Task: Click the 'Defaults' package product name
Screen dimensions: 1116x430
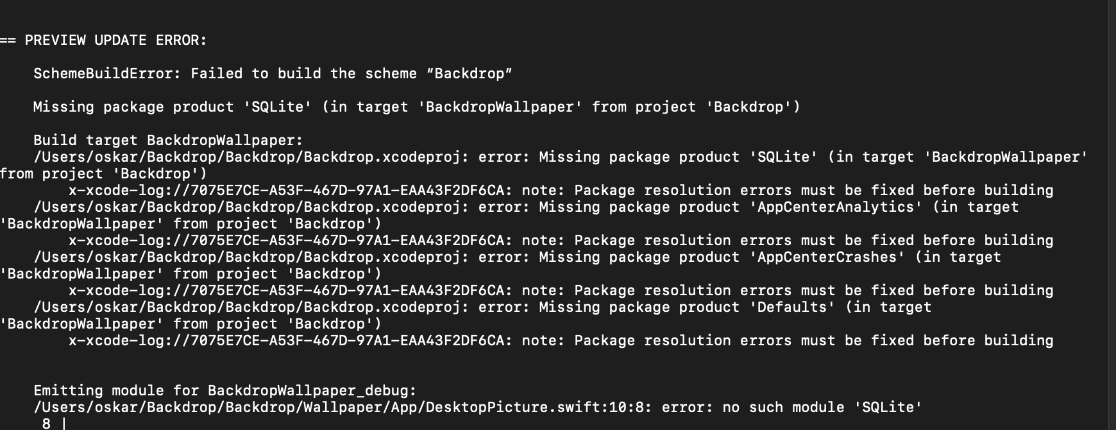Action: 793,307
